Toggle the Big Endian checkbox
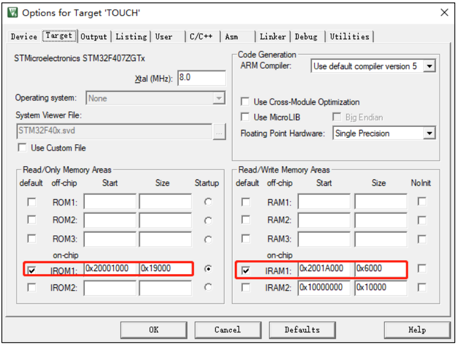The height and width of the screenshot is (345, 457). (x=336, y=117)
